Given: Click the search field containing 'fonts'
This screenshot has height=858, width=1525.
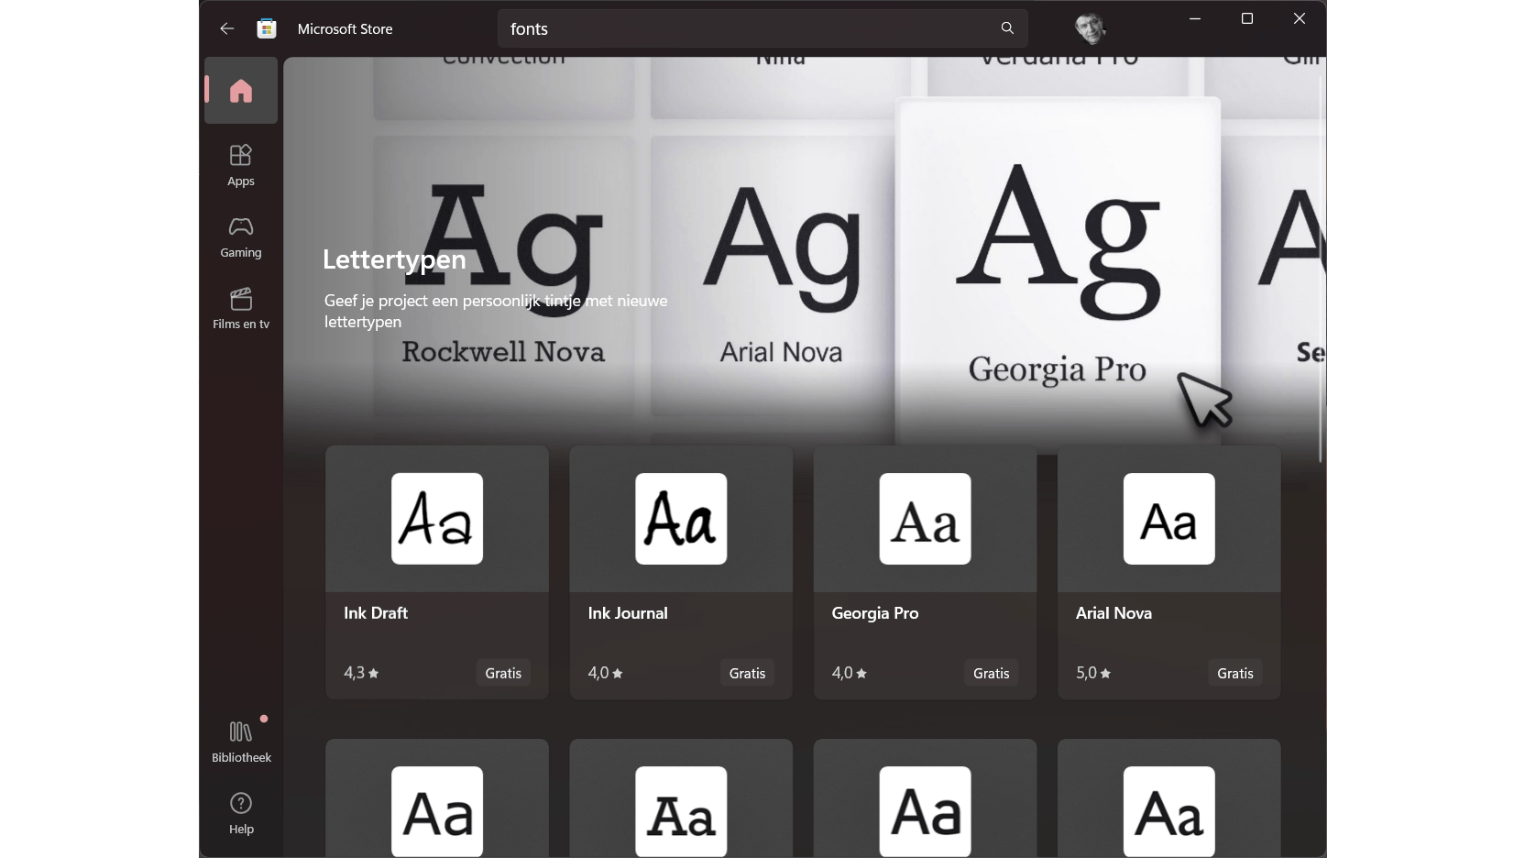Looking at the screenshot, I should click(733, 28).
